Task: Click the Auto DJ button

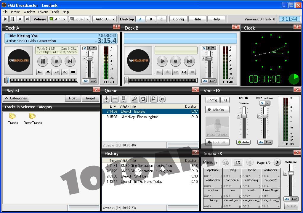Action: click(102, 19)
